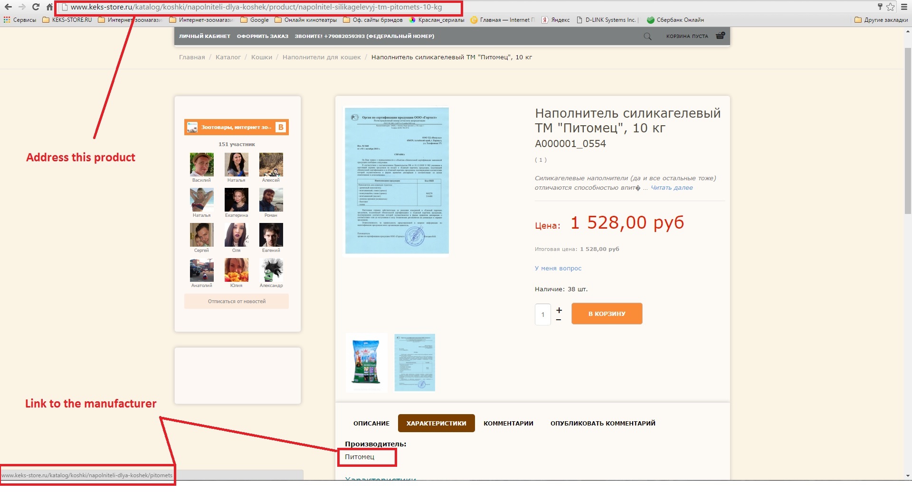Open the ОПИСАНИЕ tab
Image resolution: width=912 pixels, height=500 pixels.
pos(371,423)
